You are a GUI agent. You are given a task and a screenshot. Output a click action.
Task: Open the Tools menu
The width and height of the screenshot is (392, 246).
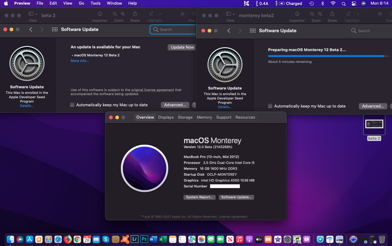[95, 3]
